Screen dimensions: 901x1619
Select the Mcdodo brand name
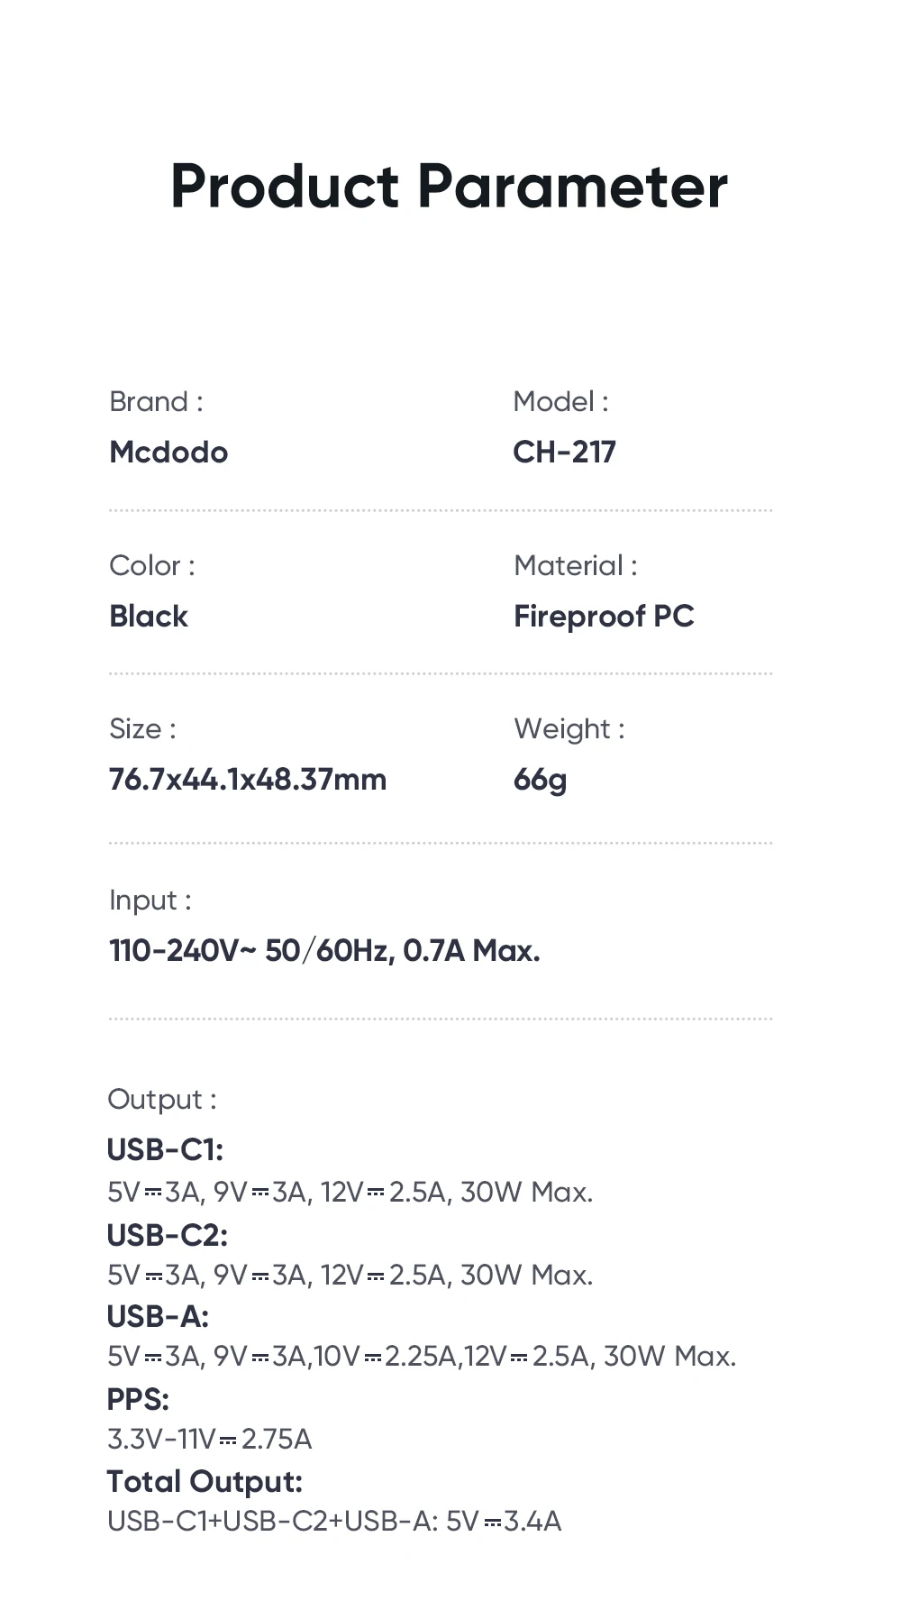[168, 452]
